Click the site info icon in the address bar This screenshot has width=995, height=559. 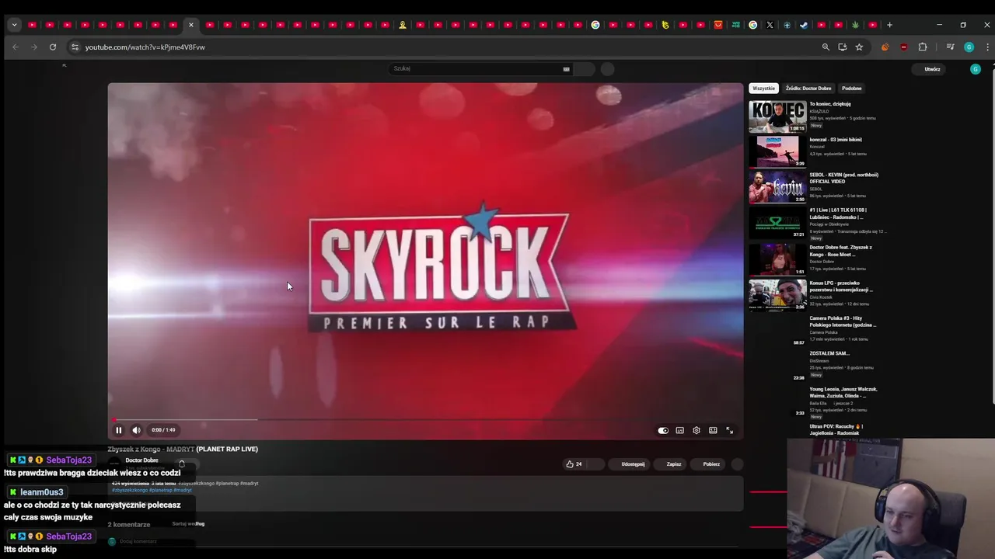[75, 47]
